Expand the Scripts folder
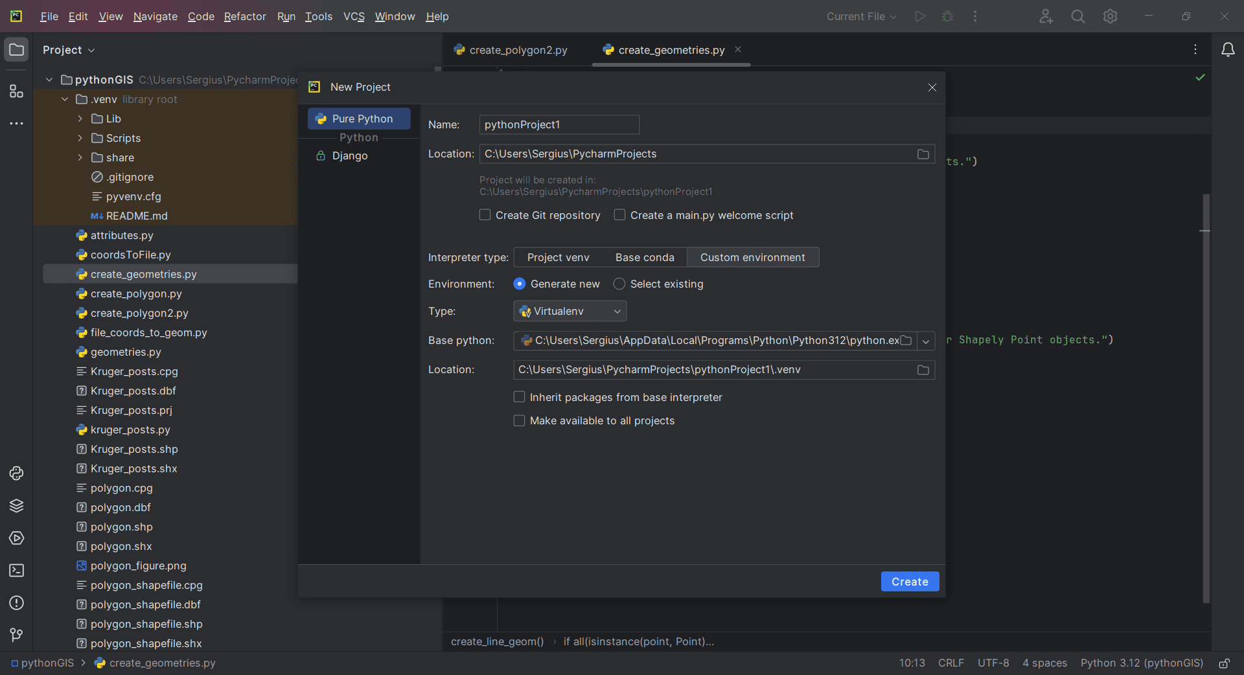This screenshot has height=675, width=1244. tap(80, 138)
